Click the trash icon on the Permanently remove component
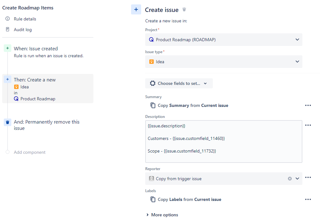This screenshot has height=222, width=320. point(7,122)
